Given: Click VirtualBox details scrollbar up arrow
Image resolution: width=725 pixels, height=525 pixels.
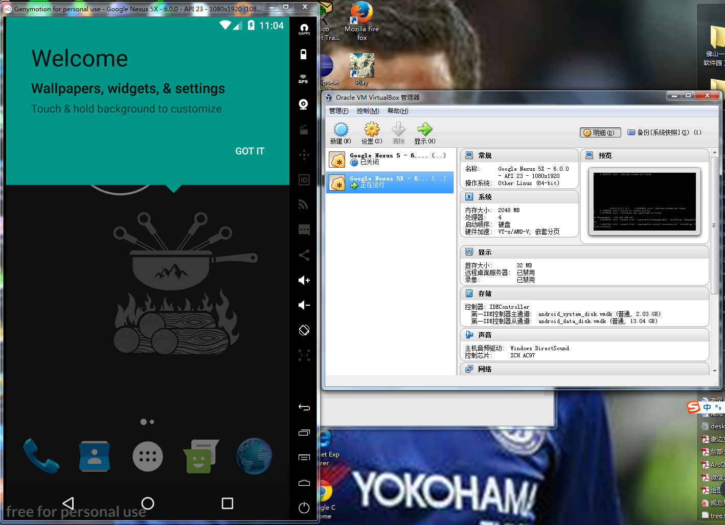Looking at the screenshot, I should 714,153.
